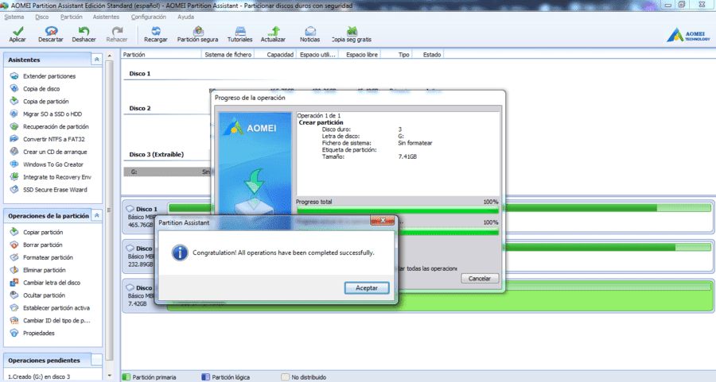The height and width of the screenshot is (382, 716).
Task: Click the Progreso total progress bar
Action: click(398, 210)
